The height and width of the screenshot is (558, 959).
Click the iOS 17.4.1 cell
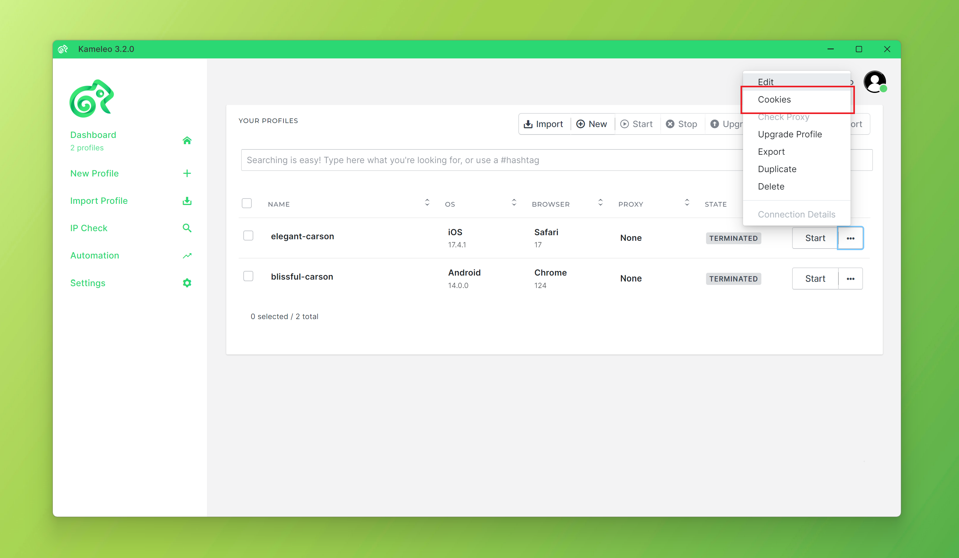point(457,238)
